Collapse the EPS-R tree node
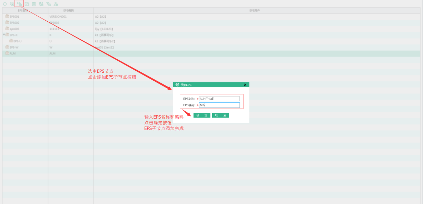 pos(4,35)
